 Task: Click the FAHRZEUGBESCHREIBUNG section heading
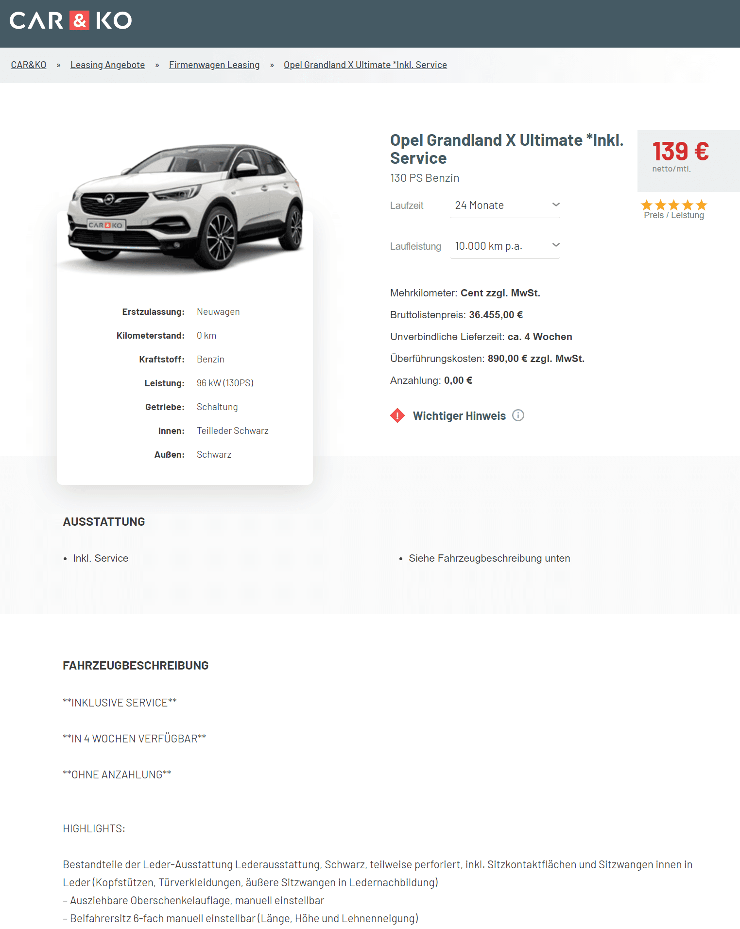coord(136,666)
